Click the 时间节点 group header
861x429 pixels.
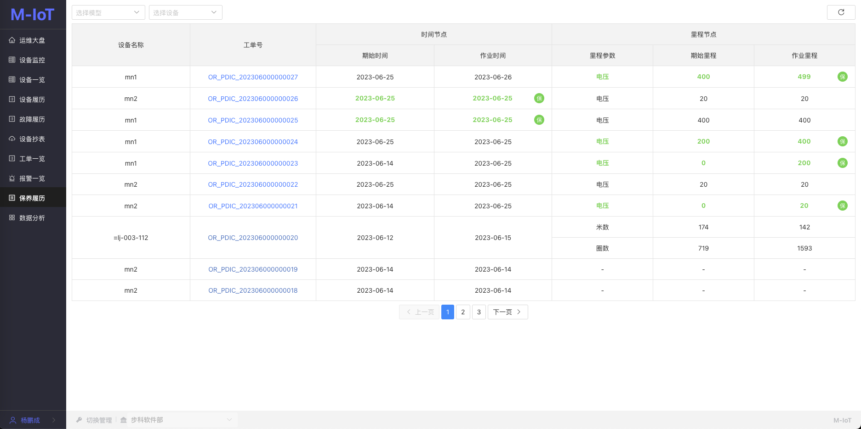tap(434, 34)
